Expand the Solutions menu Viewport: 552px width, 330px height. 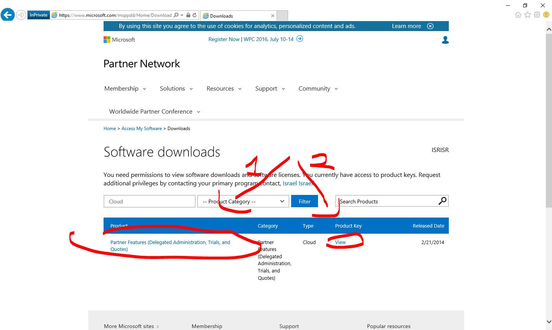coord(176,89)
